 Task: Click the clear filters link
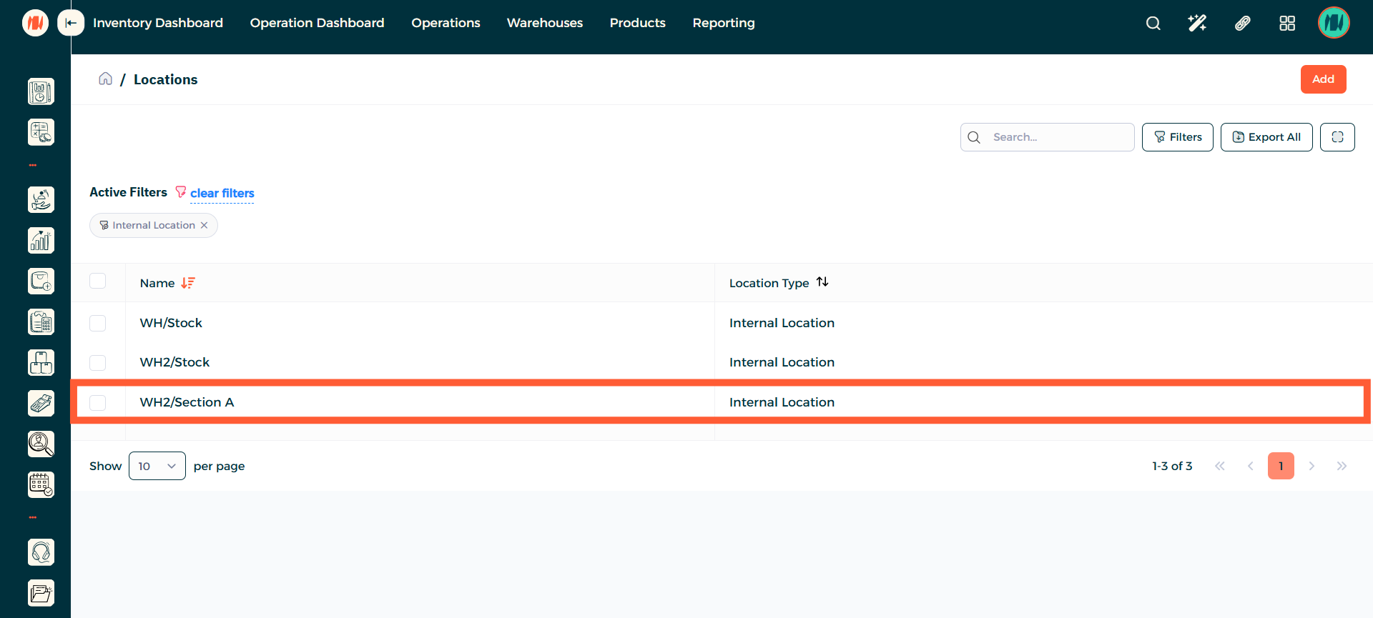[222, 193]
